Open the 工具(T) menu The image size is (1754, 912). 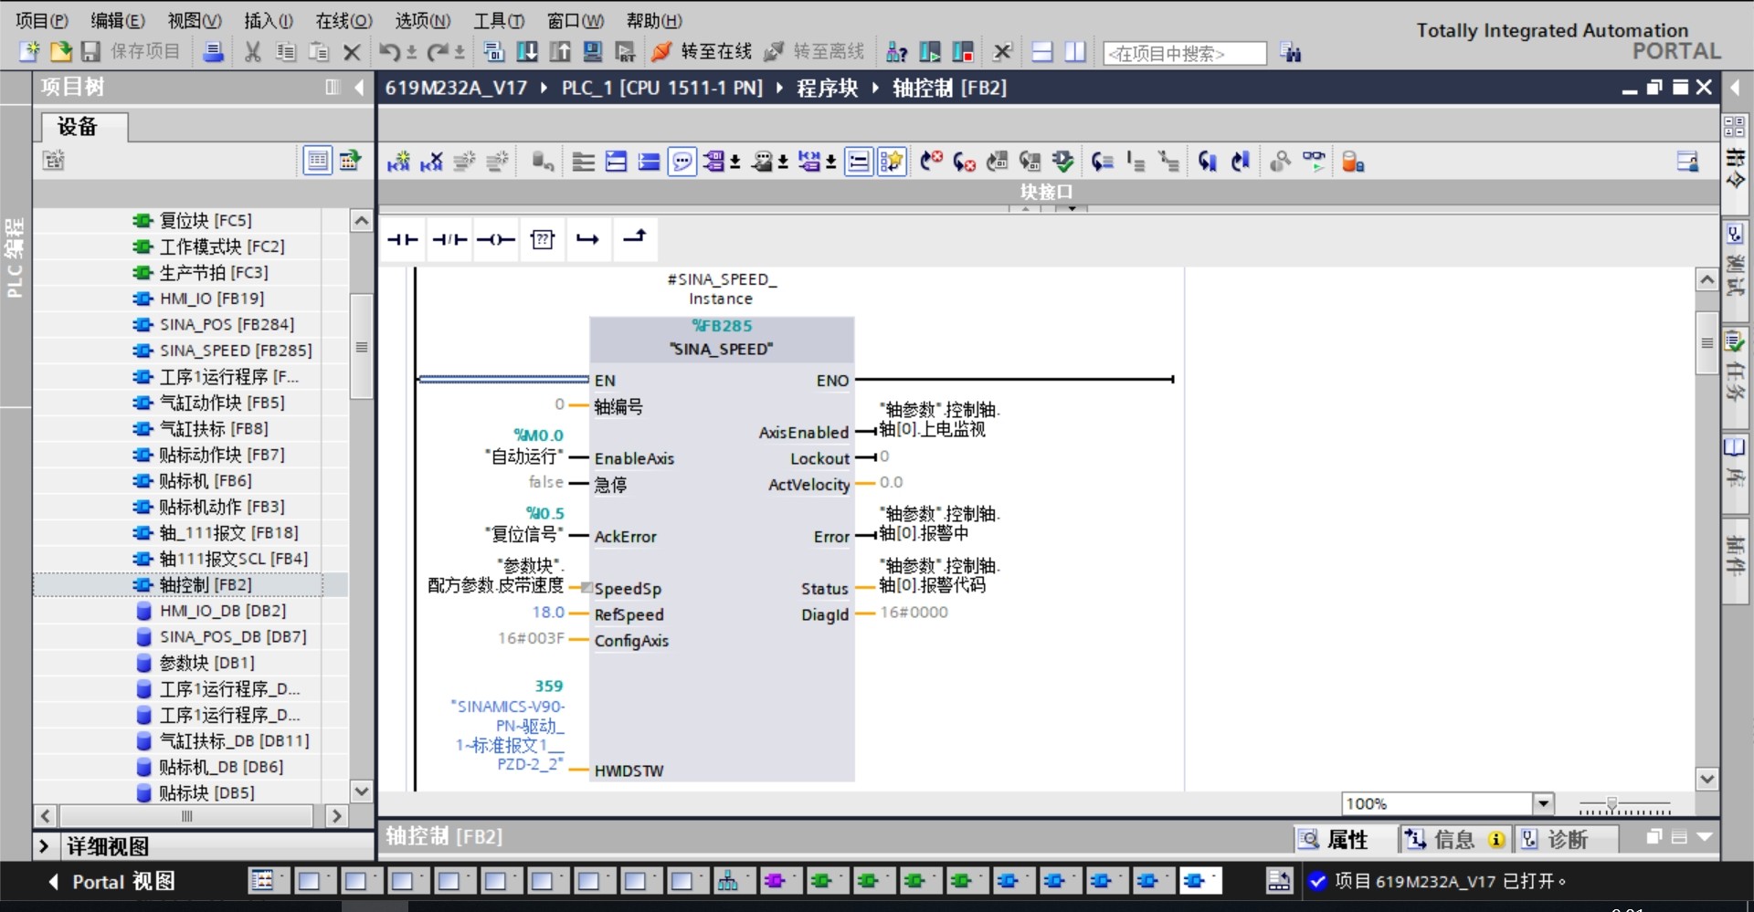point(499,20)
